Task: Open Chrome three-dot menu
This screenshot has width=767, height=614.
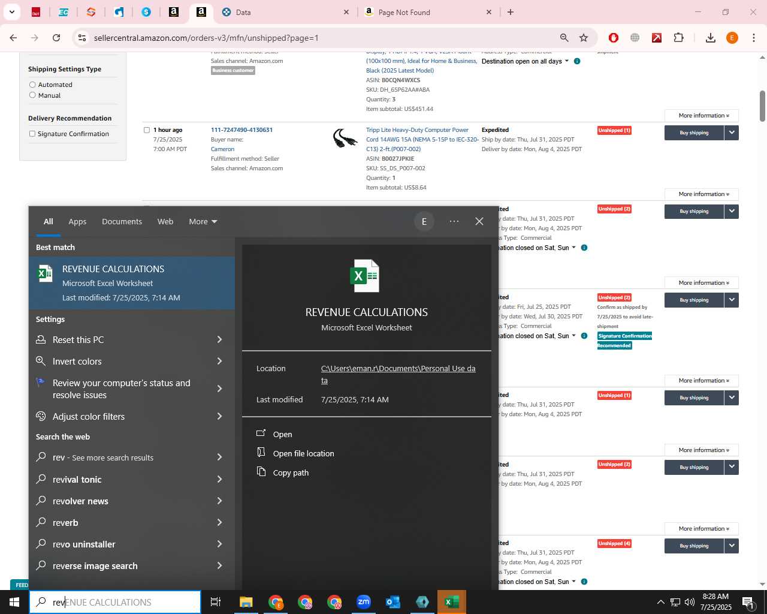Action: pyautogui.click(x=754, y=38)
